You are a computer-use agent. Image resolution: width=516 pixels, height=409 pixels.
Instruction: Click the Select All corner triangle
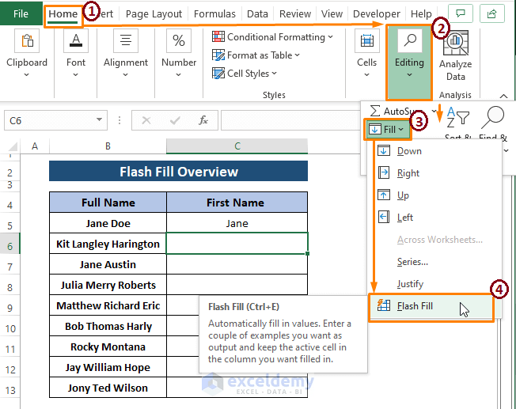[x=13, y=146]
